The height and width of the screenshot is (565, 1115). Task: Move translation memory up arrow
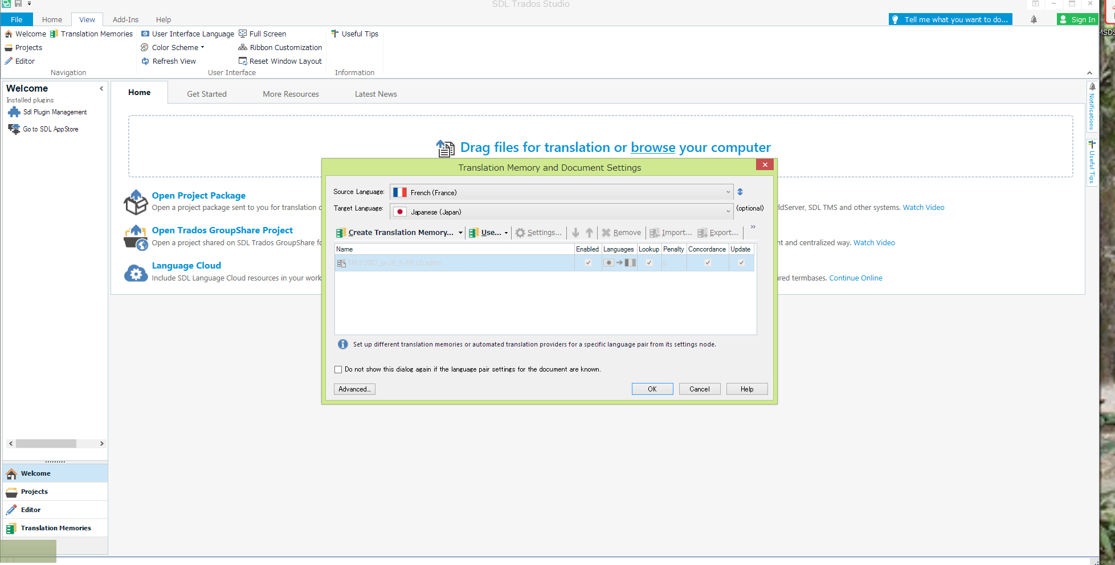pos(589,232)
